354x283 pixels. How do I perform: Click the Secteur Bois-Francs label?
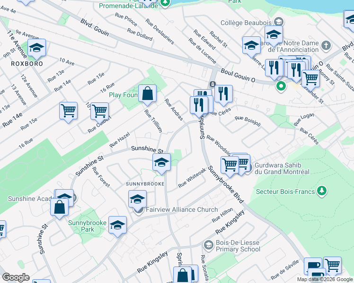285,191
